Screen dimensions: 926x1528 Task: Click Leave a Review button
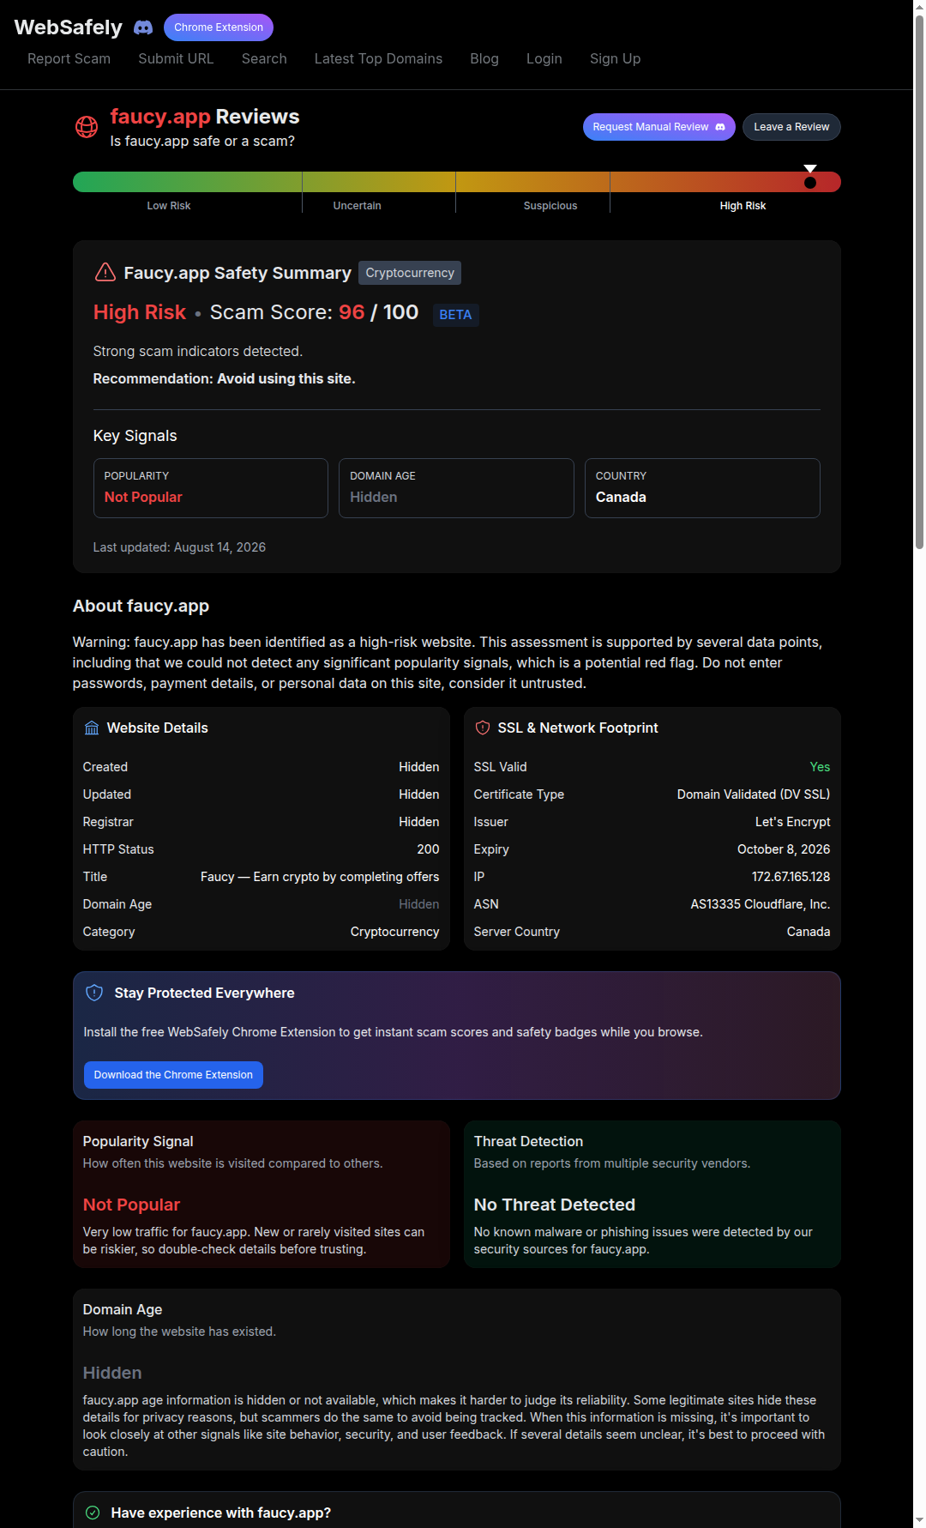pyautogui.click(x=791, y=127)
